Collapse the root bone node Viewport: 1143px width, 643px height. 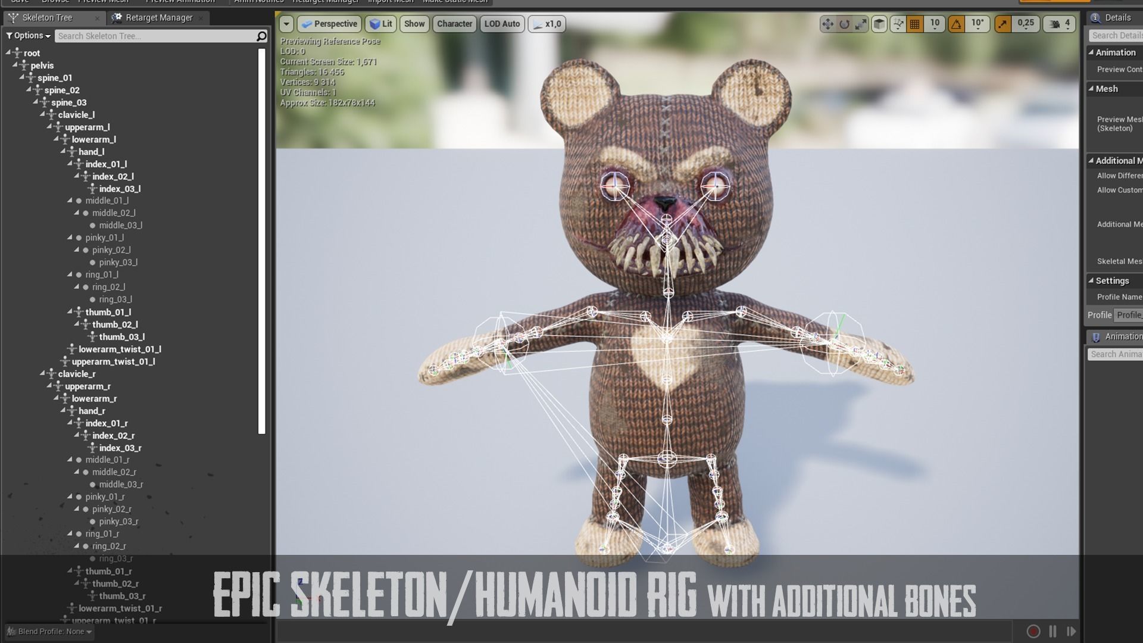[x=8, y=52]
